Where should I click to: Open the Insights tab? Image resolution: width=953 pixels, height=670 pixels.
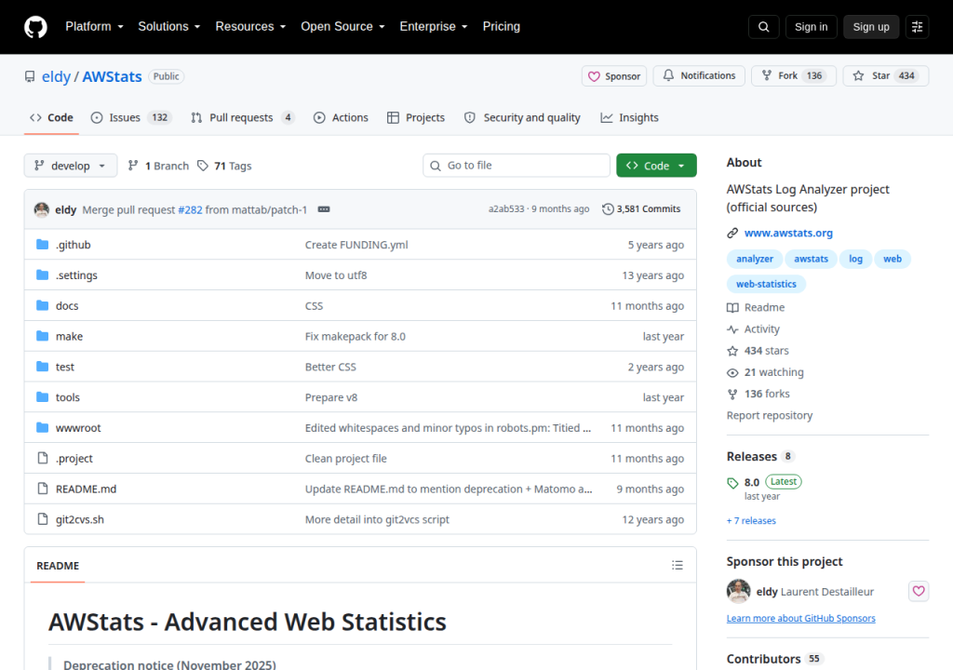point(630,118)
